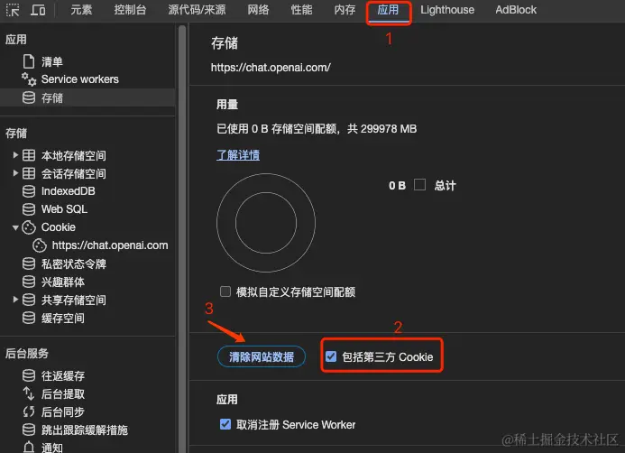This screenshot has width=625, height=453.
Task: Open the AdBlock tab
Action: pos(516,10)
